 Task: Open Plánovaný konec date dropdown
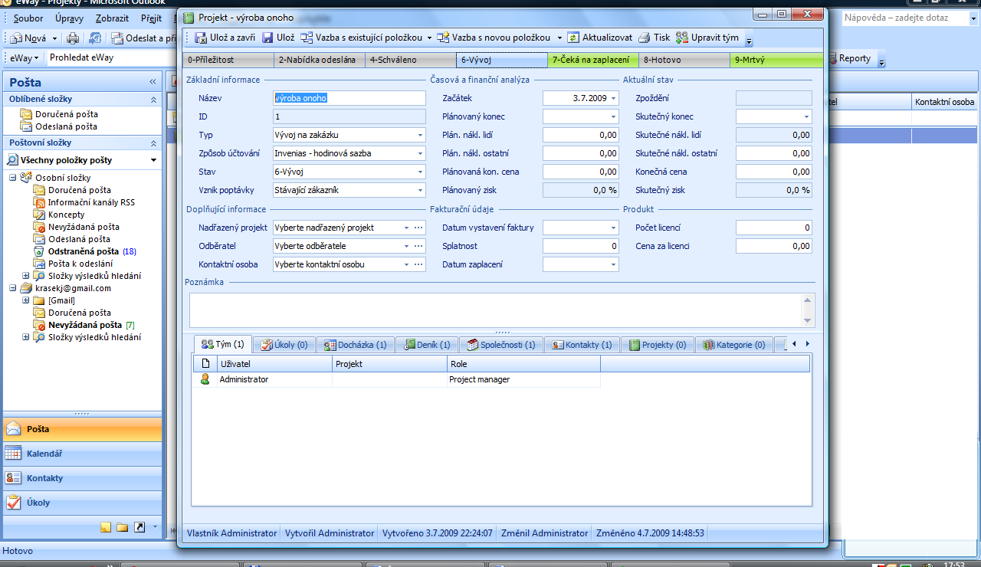coord(613,116)
